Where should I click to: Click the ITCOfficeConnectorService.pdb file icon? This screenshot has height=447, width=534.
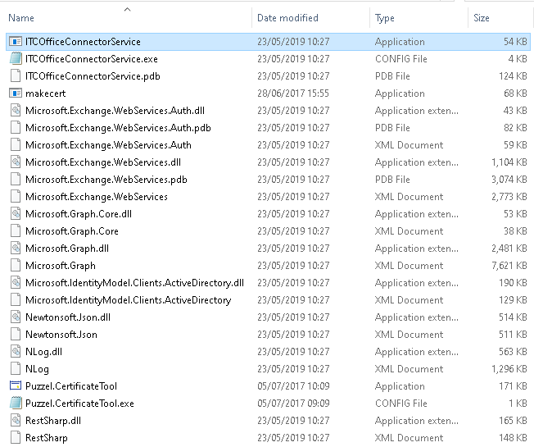(16, 76)
